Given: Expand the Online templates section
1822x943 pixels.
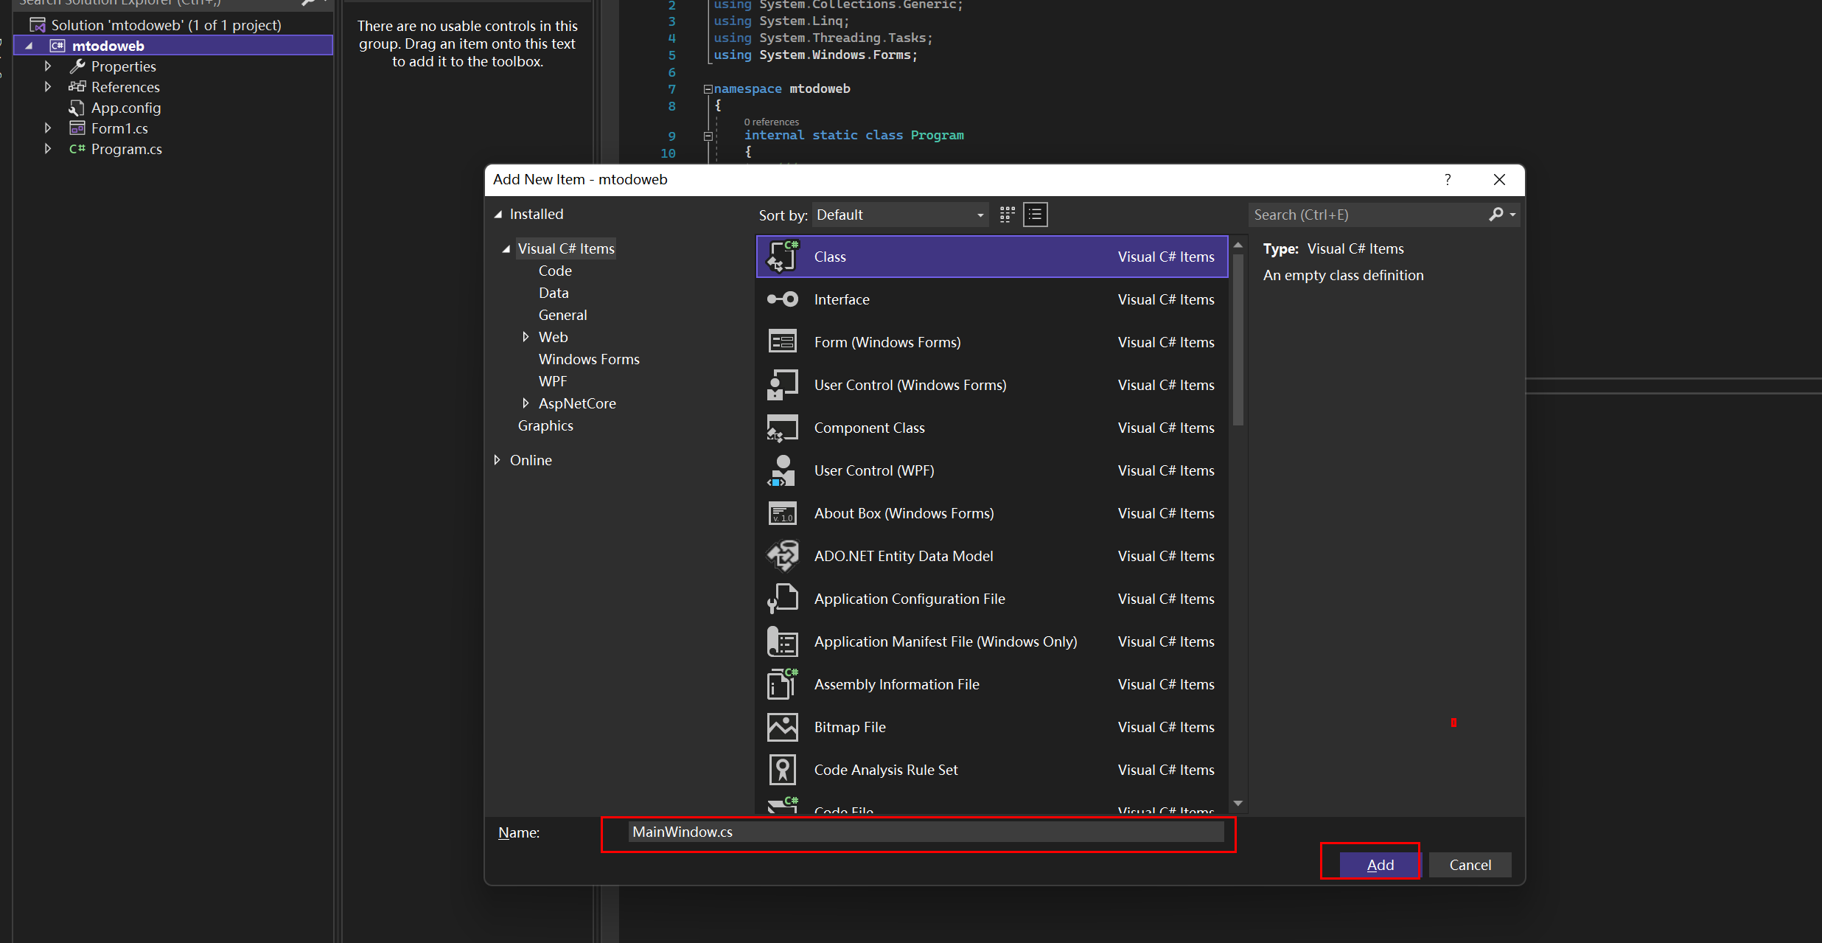Looking at the screenshot, I should [x=498, y=460].
